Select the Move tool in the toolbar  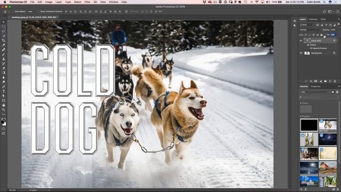click(x=4, y=22)
